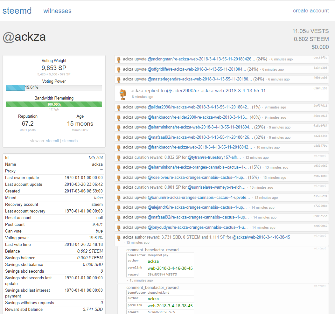
Task: Click avatar icon beside slider2990 1% upvote
Action: tap(119, 108)
